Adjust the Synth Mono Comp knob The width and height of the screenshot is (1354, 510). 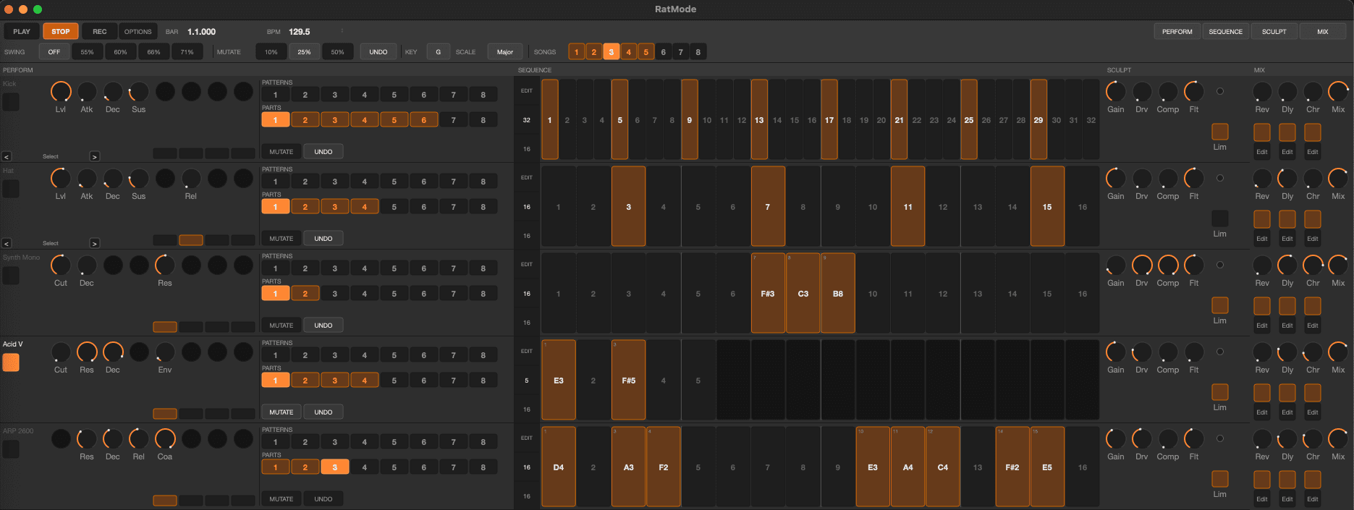(x=1168, y=265)
